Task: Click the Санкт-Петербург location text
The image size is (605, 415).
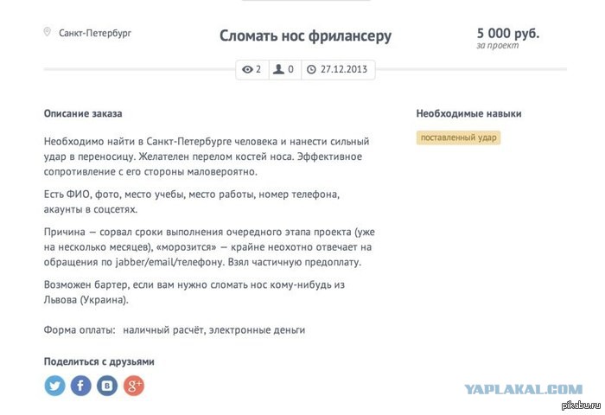Action: click(x=95, y=33)
